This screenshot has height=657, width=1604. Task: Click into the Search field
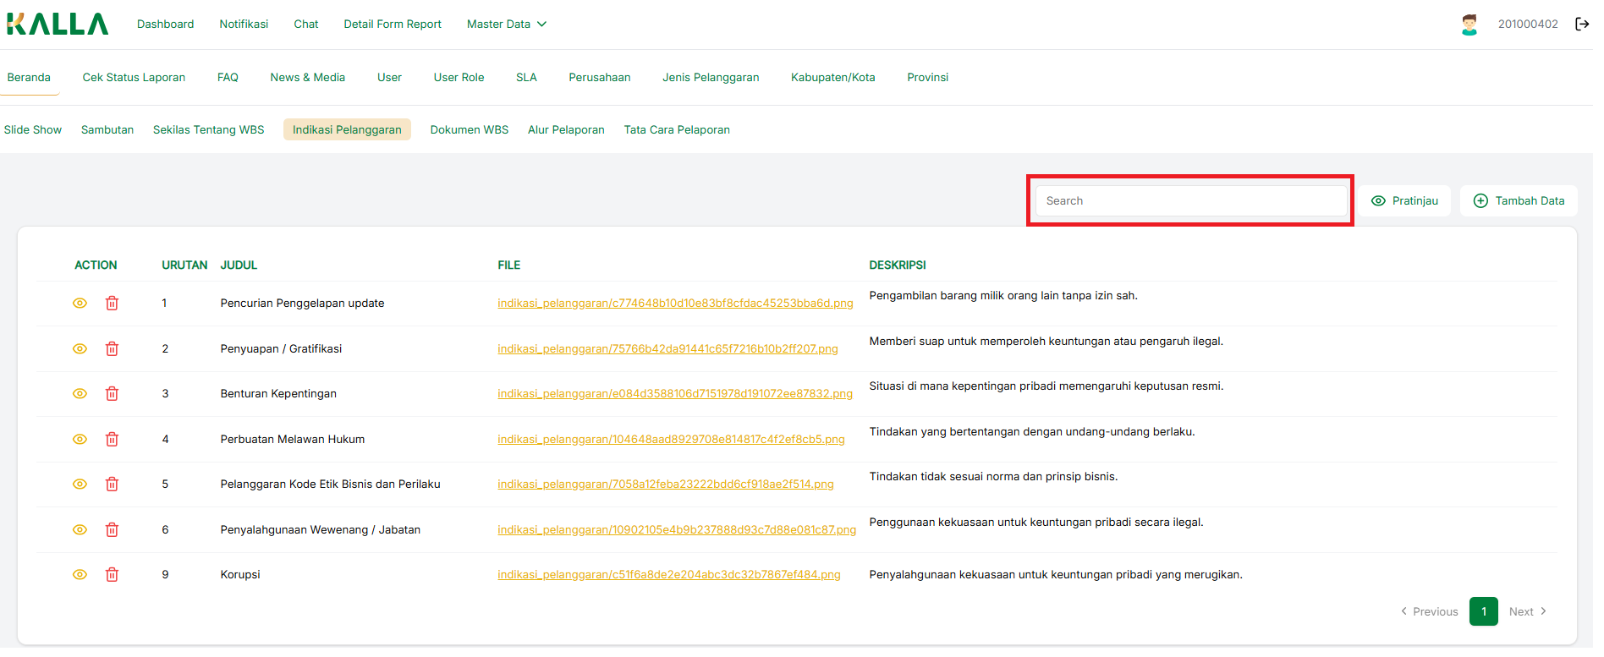click(x=1190, y=201)
